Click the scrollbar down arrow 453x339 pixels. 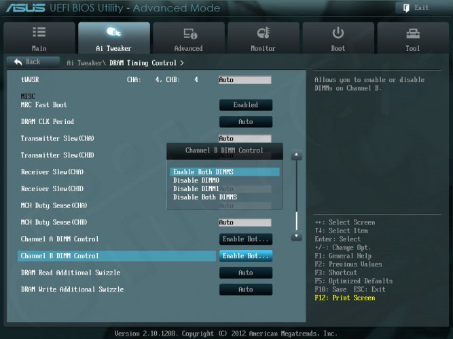click(x=296, y=236)
